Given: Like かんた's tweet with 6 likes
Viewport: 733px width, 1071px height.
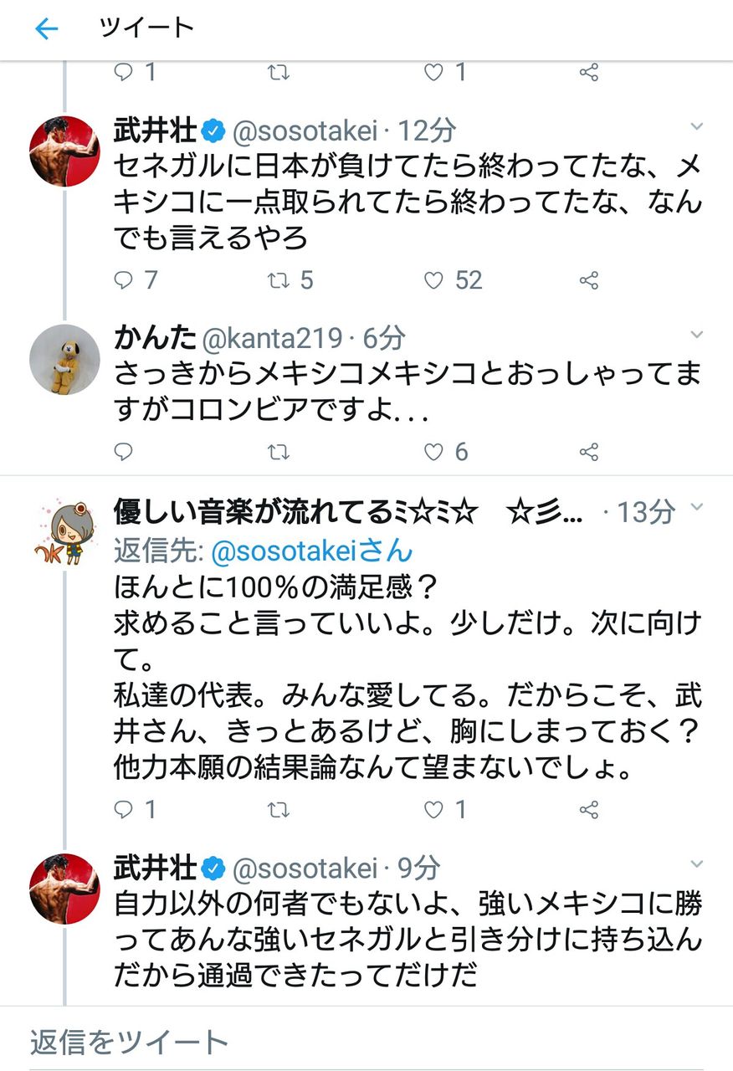Looking at the screenshot, I should pos(433,453).
